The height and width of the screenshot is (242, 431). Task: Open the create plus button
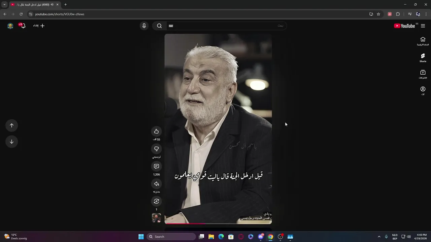click(x=39, y=26)
